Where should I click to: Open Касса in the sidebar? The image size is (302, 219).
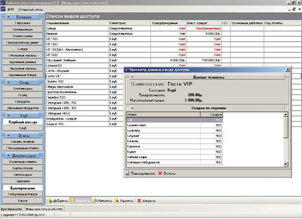tap(22, 201)
